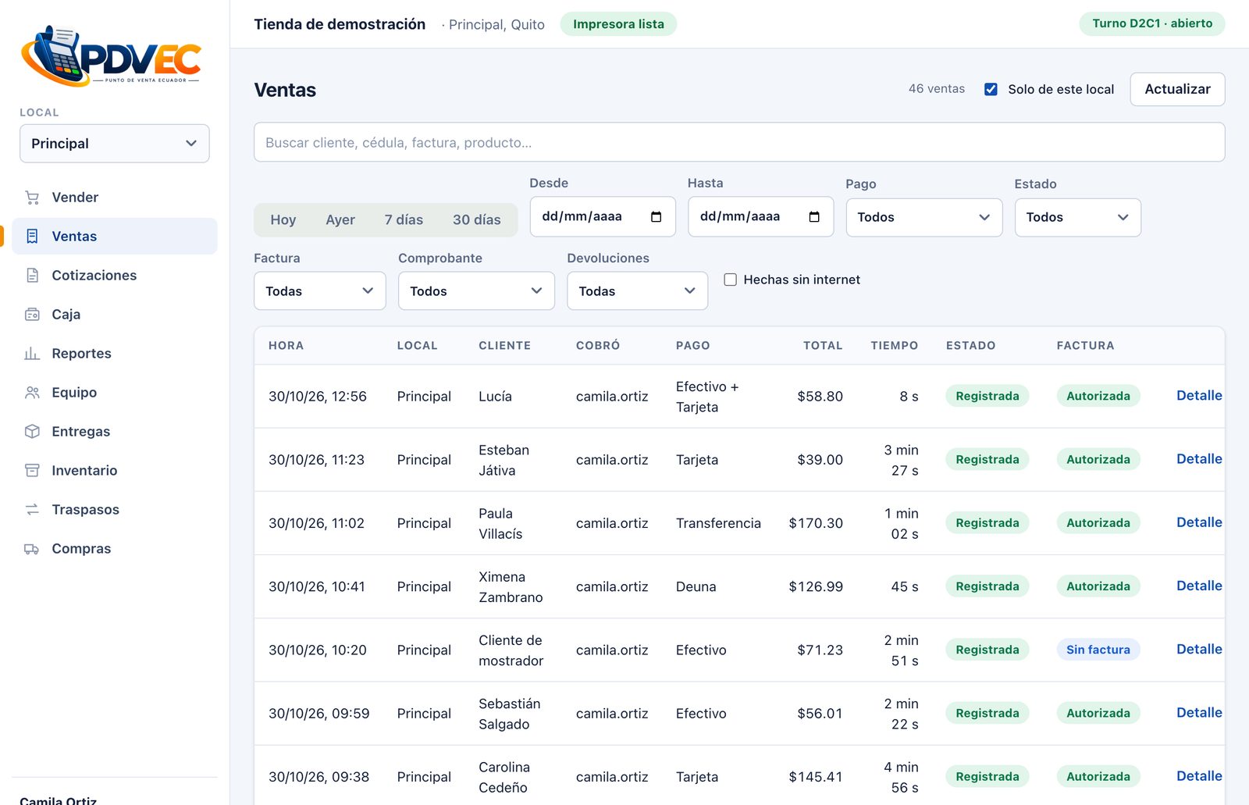Open Inventario section

(x=115, y=471)
